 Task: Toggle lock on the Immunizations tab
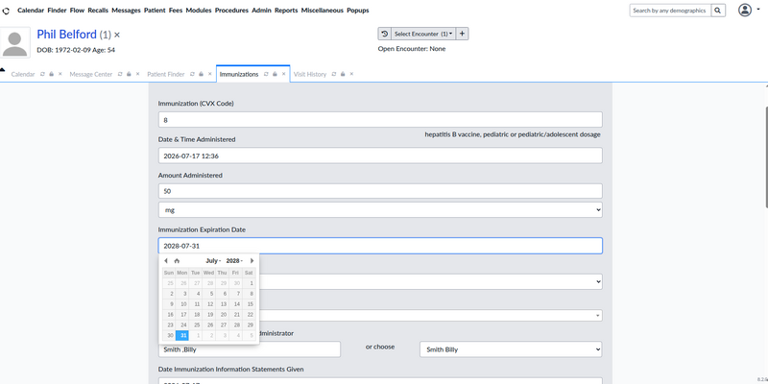[275, 75]
